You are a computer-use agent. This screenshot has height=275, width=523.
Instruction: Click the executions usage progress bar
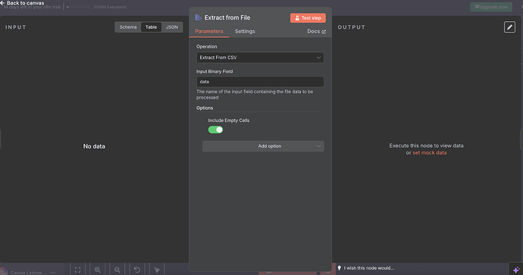pyautogui.click(x=79, y=7)
